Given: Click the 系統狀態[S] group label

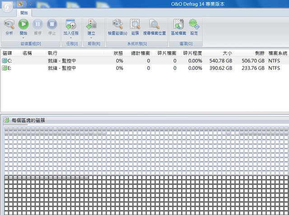Looking at the screenshot, I should pos(137,44).
